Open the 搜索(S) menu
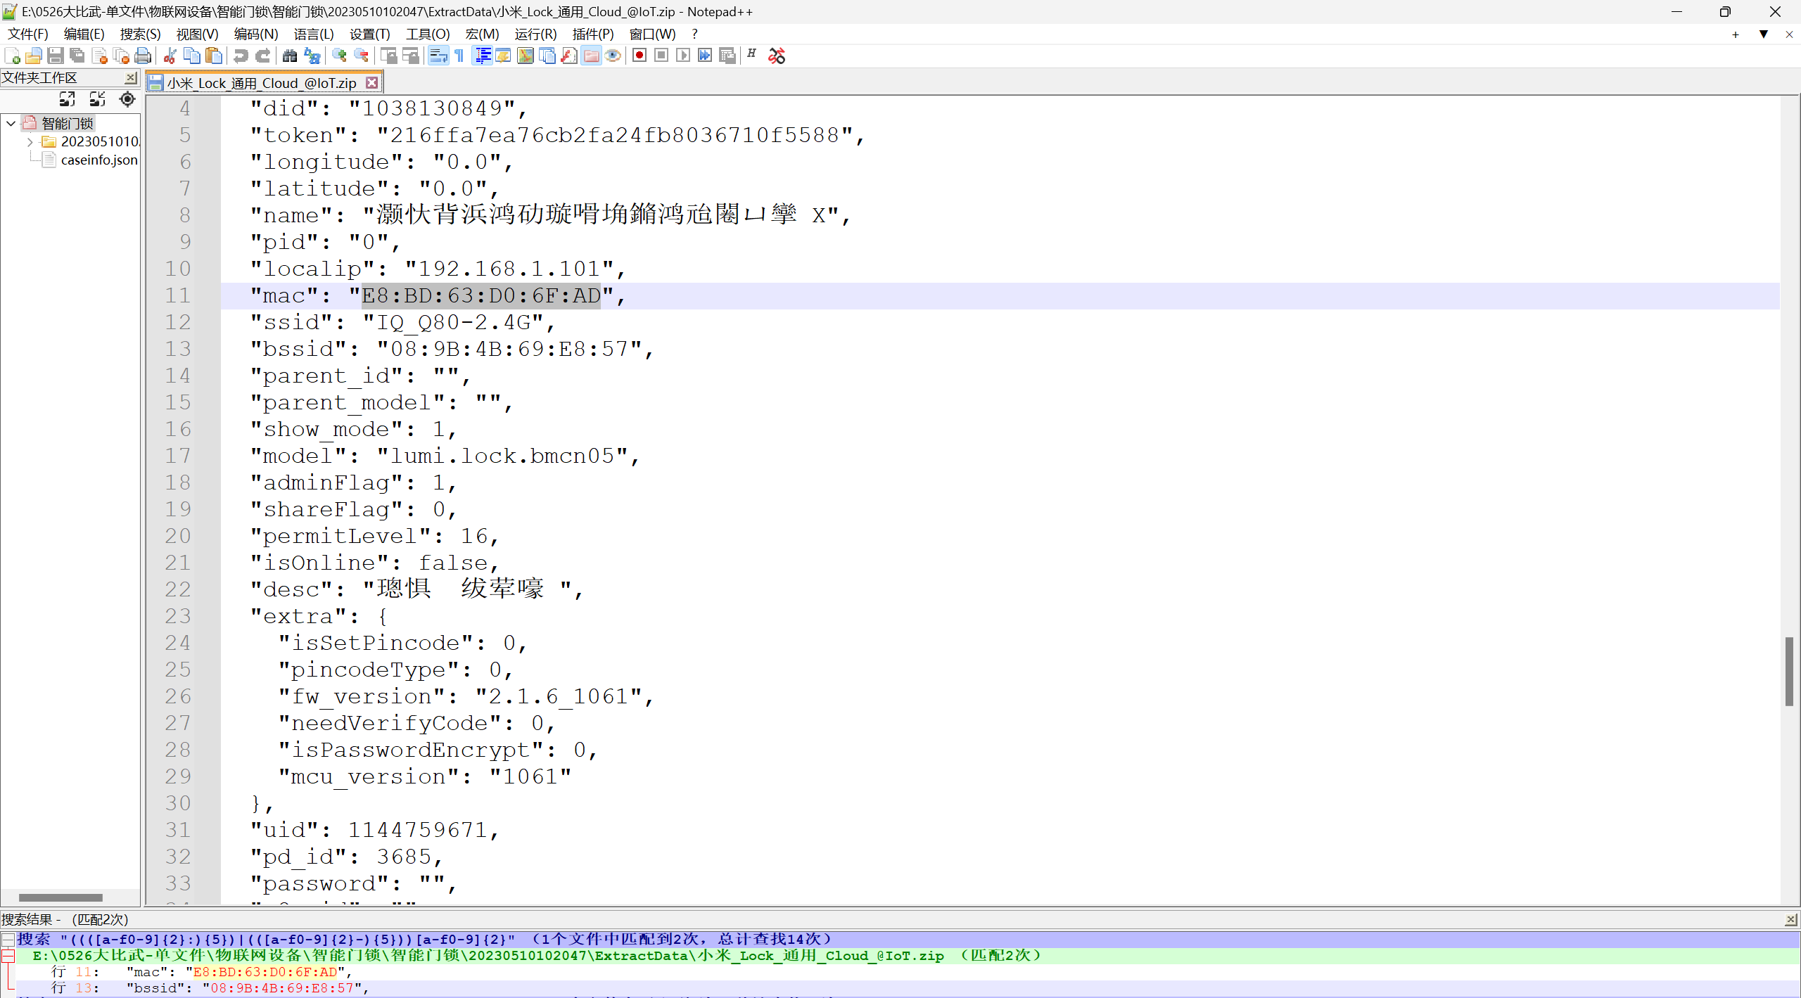This screenshot has width=1801, height=998. (140, 34)
